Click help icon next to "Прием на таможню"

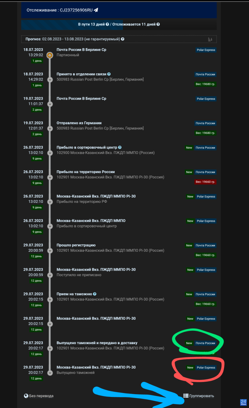pyautogui.click(x=95, y=294)
